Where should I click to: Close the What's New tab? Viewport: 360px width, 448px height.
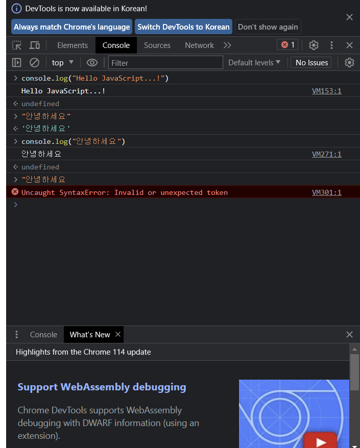tap(118, 334)
